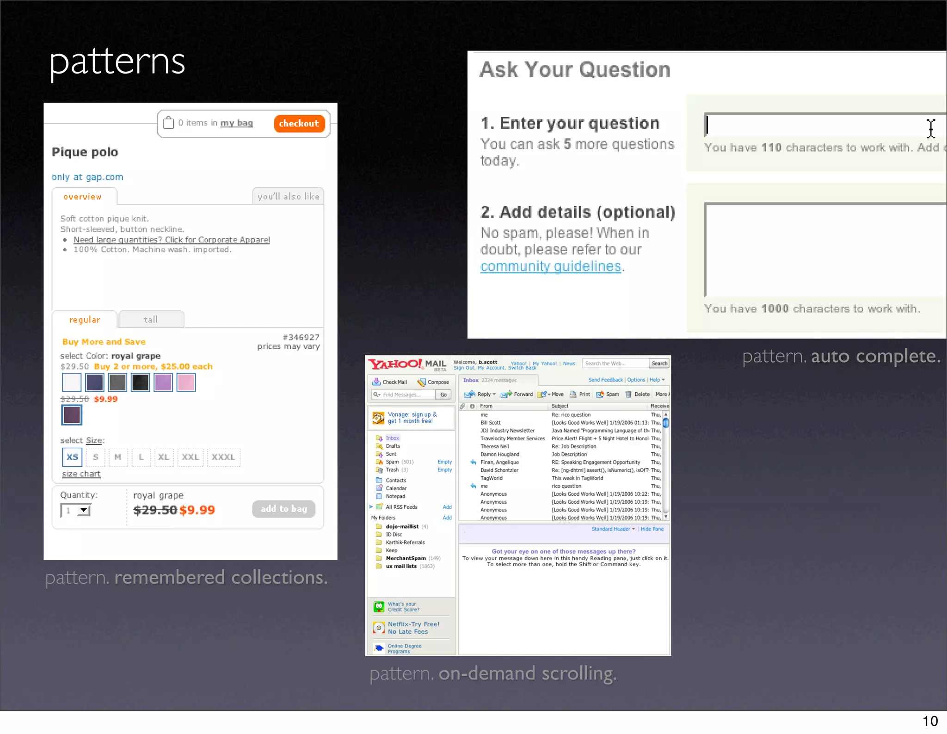
Task: Select size XXL box
Action: point(190,457)
